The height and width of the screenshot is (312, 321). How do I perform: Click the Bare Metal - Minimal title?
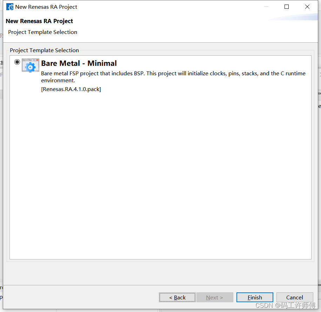[x=79, y=63]
